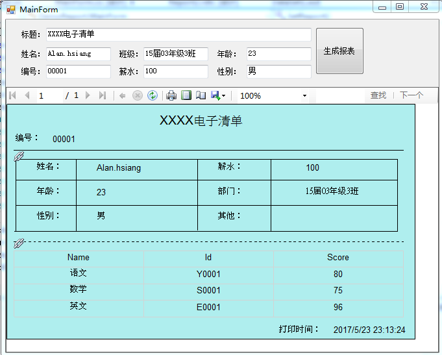Jump to last page of report
442x355 pixels.
coord(103,95)
